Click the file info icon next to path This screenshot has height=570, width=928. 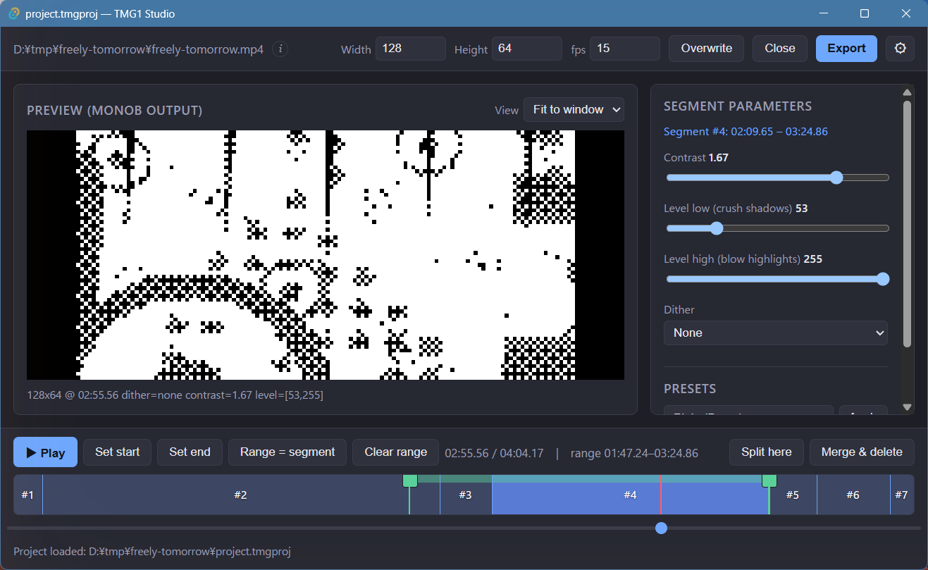tap(280, 49)
